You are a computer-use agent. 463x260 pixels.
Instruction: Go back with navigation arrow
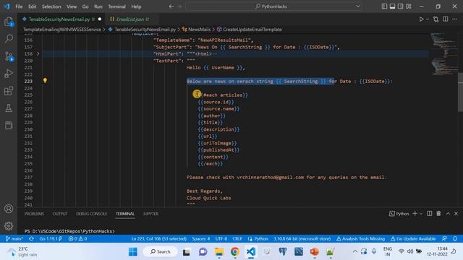pos(171,6)
